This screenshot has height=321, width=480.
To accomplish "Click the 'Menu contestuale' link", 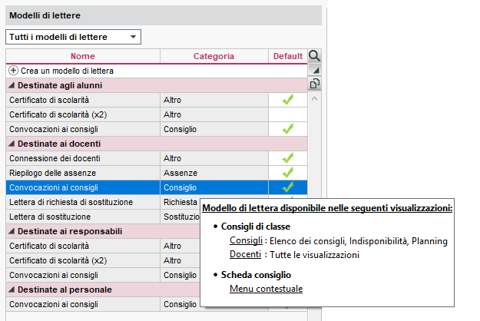I will click(266, 289).
